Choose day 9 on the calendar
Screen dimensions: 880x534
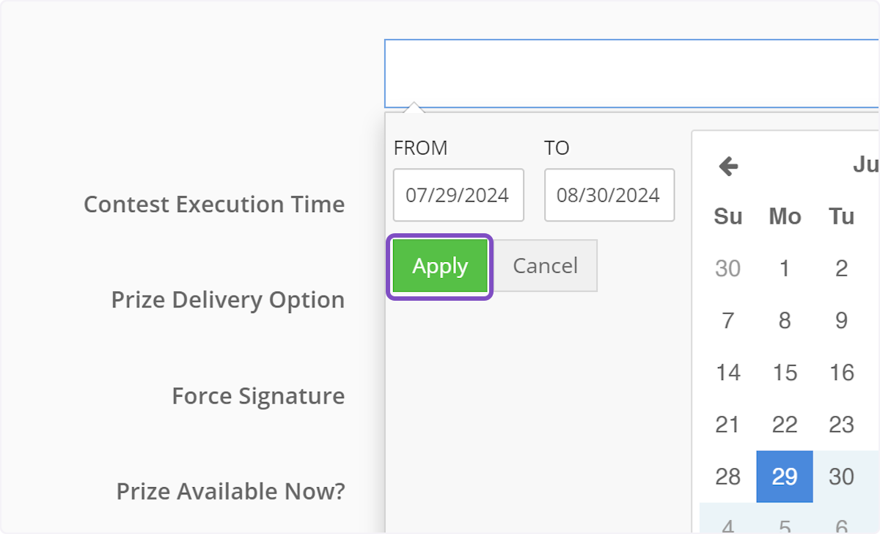[x=841, y=321]
